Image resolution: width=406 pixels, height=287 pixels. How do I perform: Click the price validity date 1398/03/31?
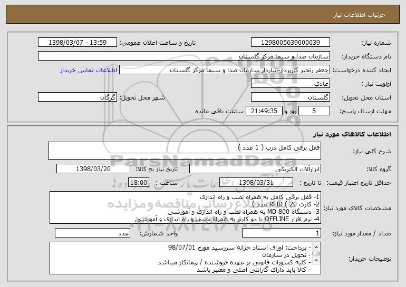(x=256, y=183)
